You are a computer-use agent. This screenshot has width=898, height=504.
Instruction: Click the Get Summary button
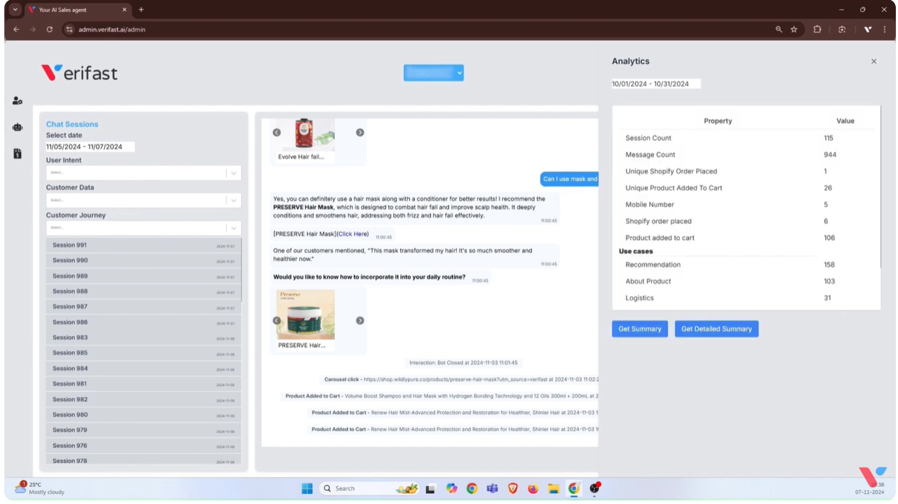[x=640, y=328]
